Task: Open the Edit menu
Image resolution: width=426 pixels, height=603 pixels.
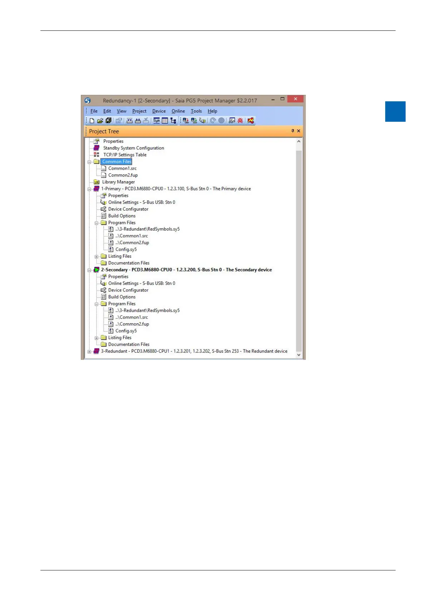Action: point(107,111)
